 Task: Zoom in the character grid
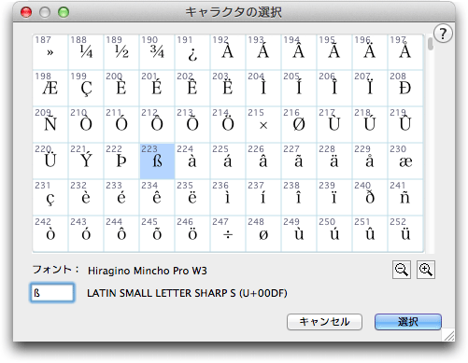(426, 270)
